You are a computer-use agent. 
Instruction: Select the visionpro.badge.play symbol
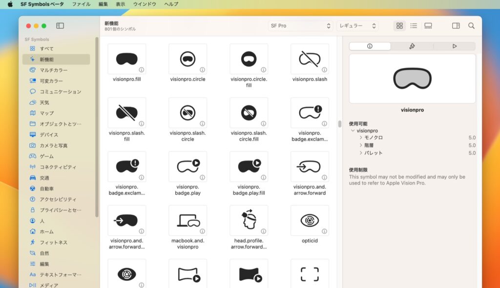tap(187, 166)
